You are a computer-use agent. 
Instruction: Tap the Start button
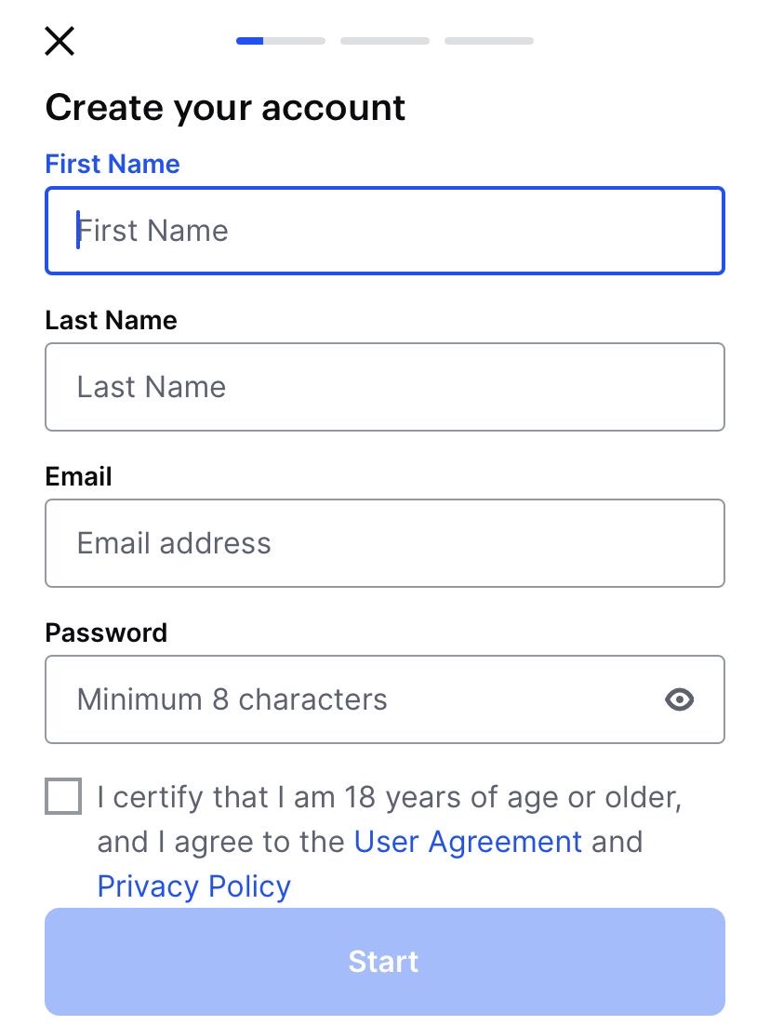pos(385,962)
